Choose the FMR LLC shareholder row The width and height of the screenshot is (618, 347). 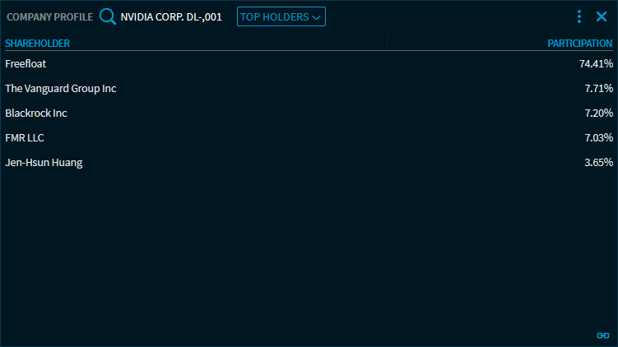click(x=25, y=137)
